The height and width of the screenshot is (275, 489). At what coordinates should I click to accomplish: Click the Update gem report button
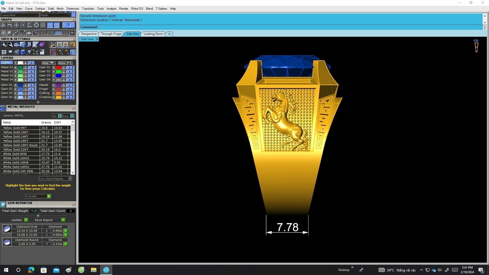click(x=19, y=220)
